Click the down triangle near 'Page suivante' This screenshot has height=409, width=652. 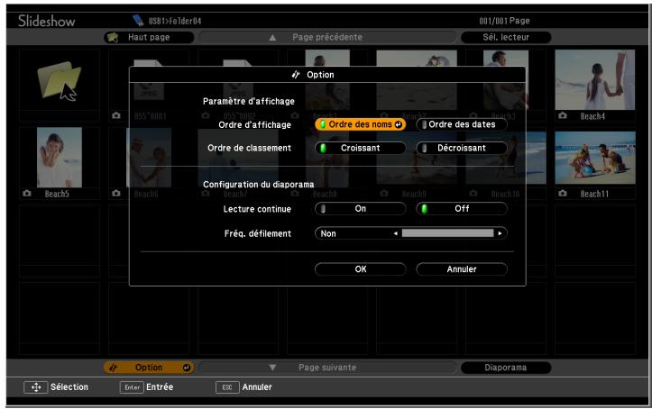[x=272, y=368]
